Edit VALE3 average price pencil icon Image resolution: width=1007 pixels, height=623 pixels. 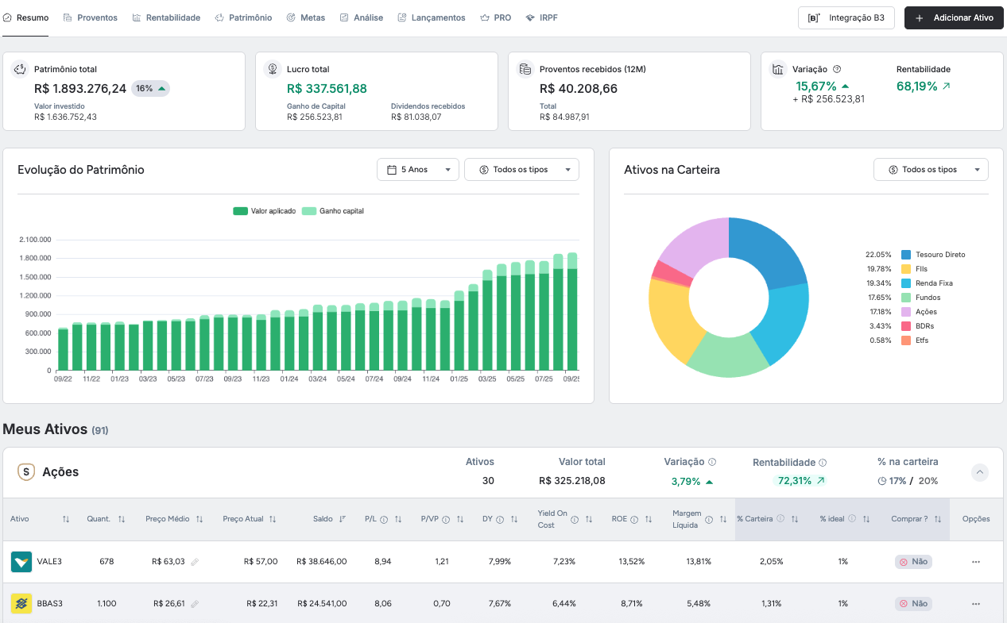coord(195,562)
